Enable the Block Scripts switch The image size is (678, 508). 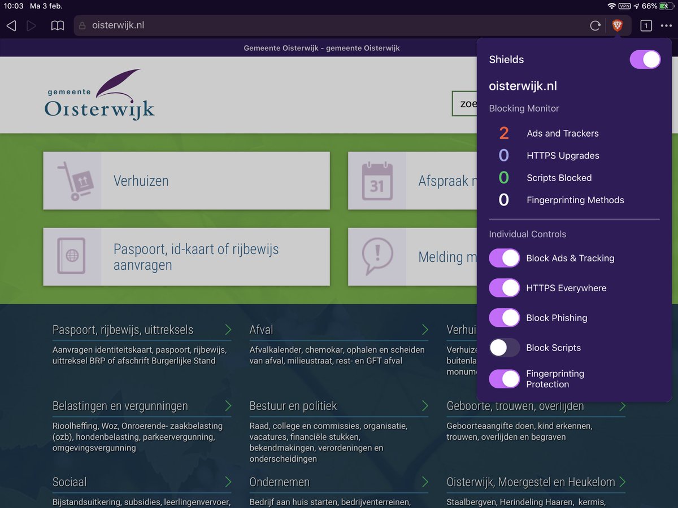click(x=504, y=348)
